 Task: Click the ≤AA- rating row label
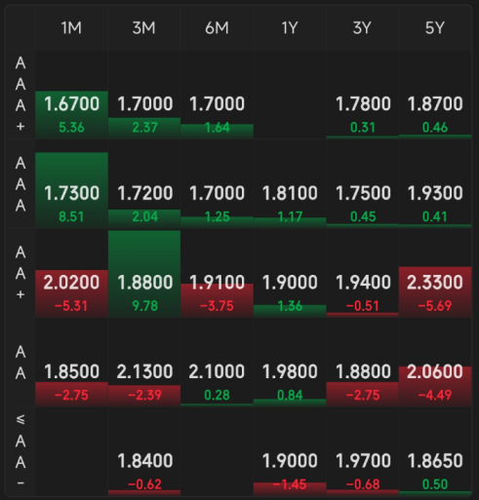coord(20,451)
